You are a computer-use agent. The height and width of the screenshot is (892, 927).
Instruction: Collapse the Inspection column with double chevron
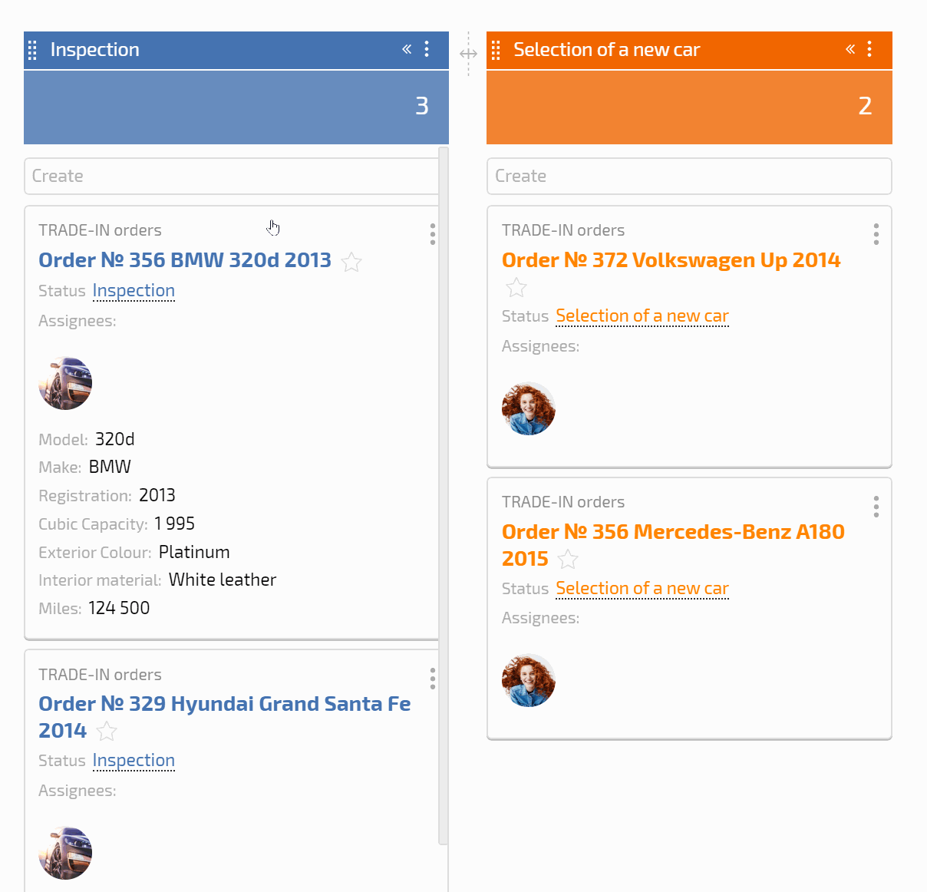(x=407, y=49)
